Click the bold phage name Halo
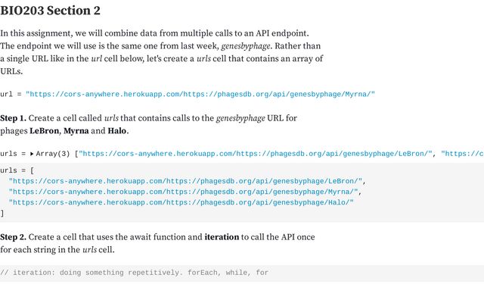 coord(117,131)
